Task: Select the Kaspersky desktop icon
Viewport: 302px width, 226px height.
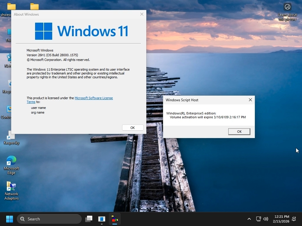Action: pyautogui.click(x=11, y=138)
